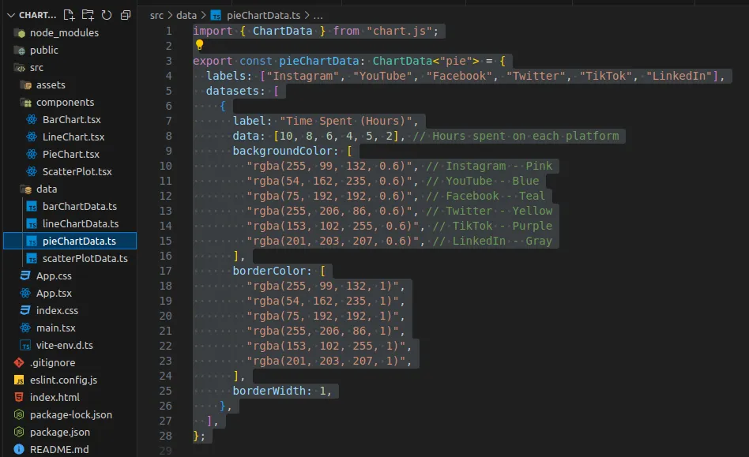749x457 pixels.
Task: Click the "datasets" key on line 5
Action: tap(232, 91)
